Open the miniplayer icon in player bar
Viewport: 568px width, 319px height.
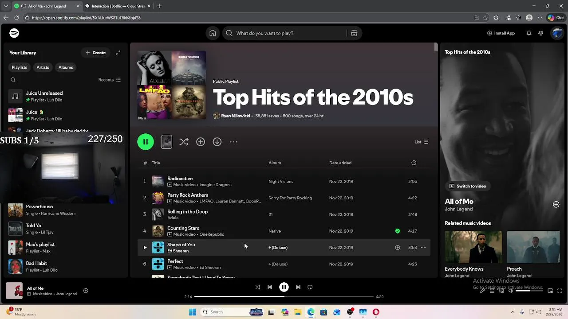click(x=550, y=291)
